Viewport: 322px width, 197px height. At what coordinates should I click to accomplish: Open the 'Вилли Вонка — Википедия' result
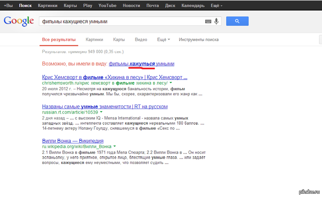coord(73,141)
